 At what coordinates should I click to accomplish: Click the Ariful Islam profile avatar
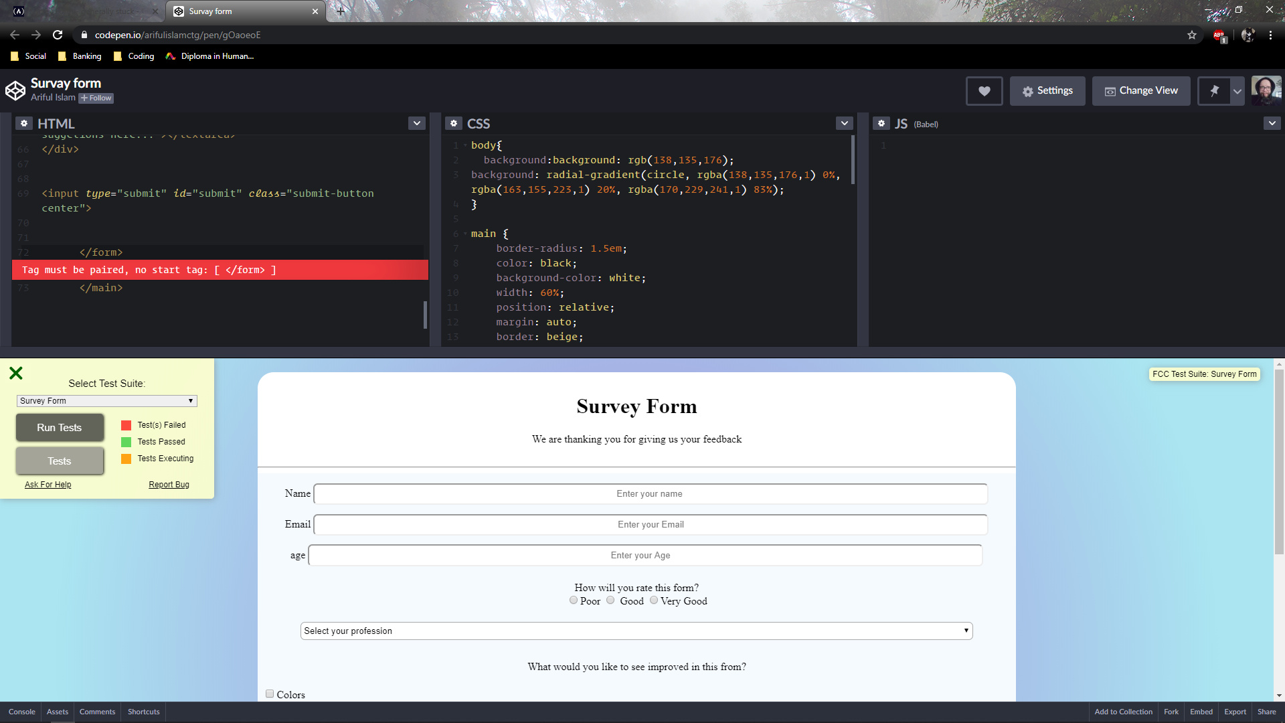1266,90
